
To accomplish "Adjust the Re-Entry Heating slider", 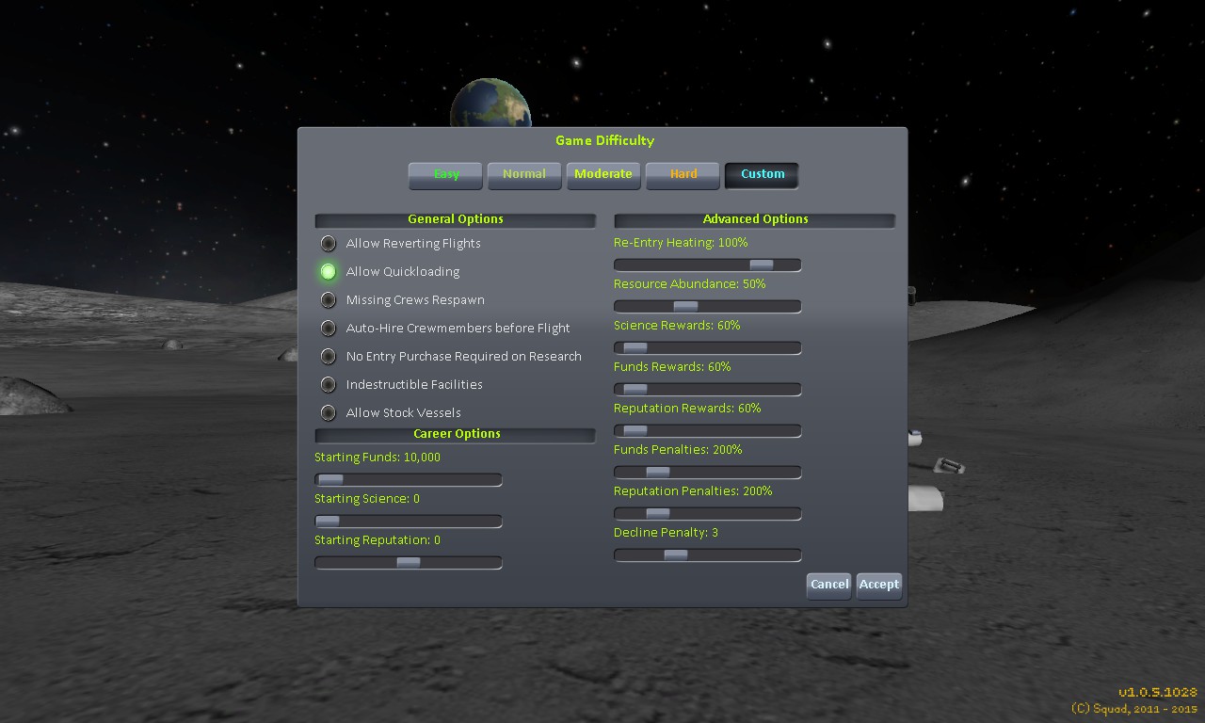I will (708, 265).
